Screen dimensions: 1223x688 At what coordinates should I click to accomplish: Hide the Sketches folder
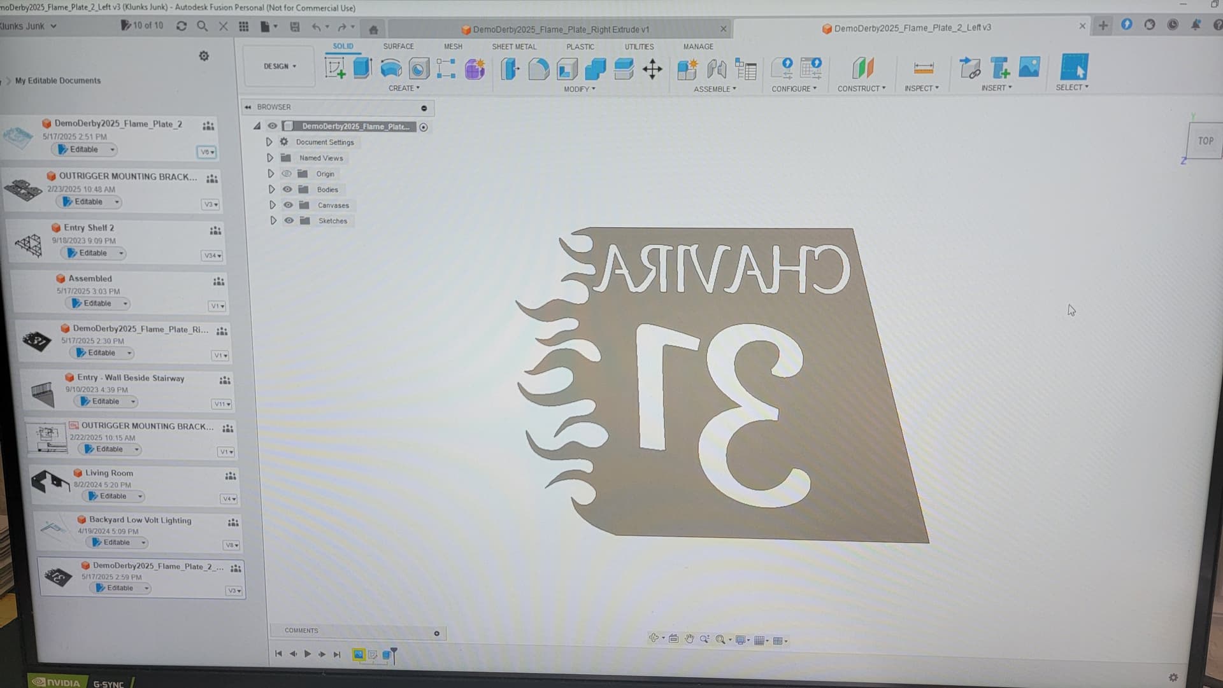click(x=288, y=221)
